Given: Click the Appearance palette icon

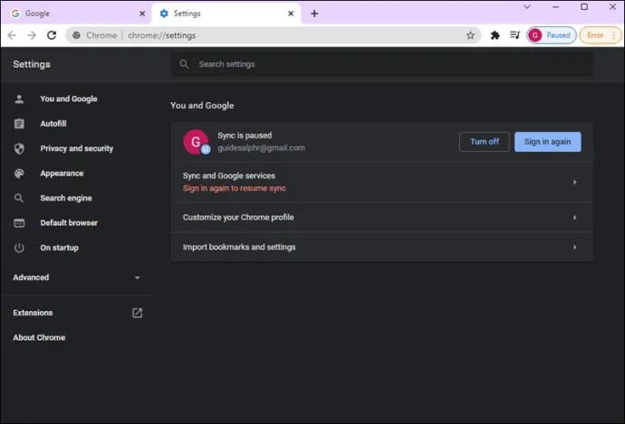Looking at the screenshot, I should click(x=19, y=174).
